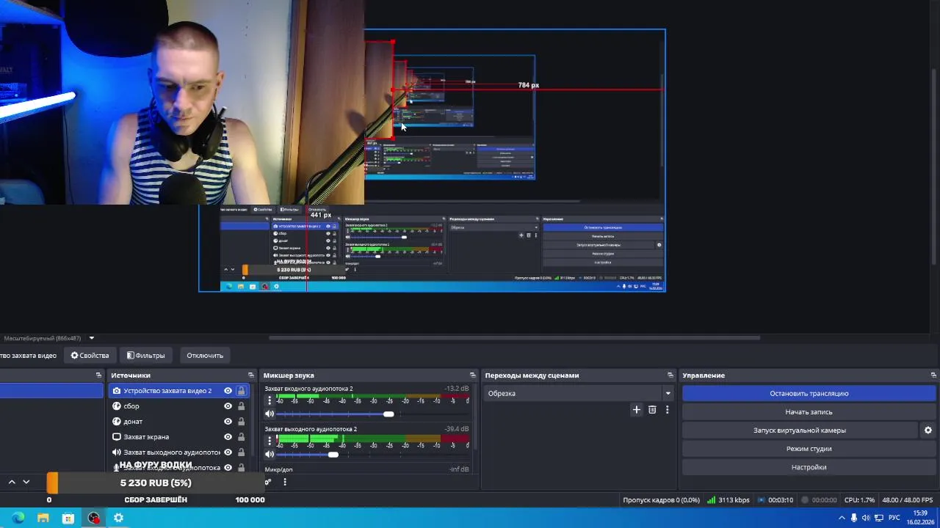
Task: Hide Устройство захвата видео 2 source
Action: click(x=228, y=391)
